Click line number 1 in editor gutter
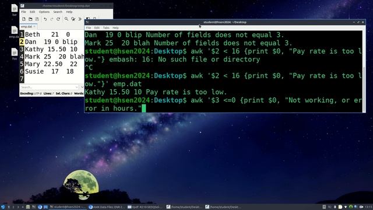 tap(22, 34)
